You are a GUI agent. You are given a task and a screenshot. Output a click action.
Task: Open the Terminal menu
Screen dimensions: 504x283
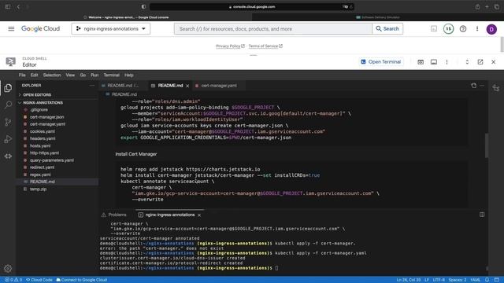pyautogui.click(x=111, y=75)
